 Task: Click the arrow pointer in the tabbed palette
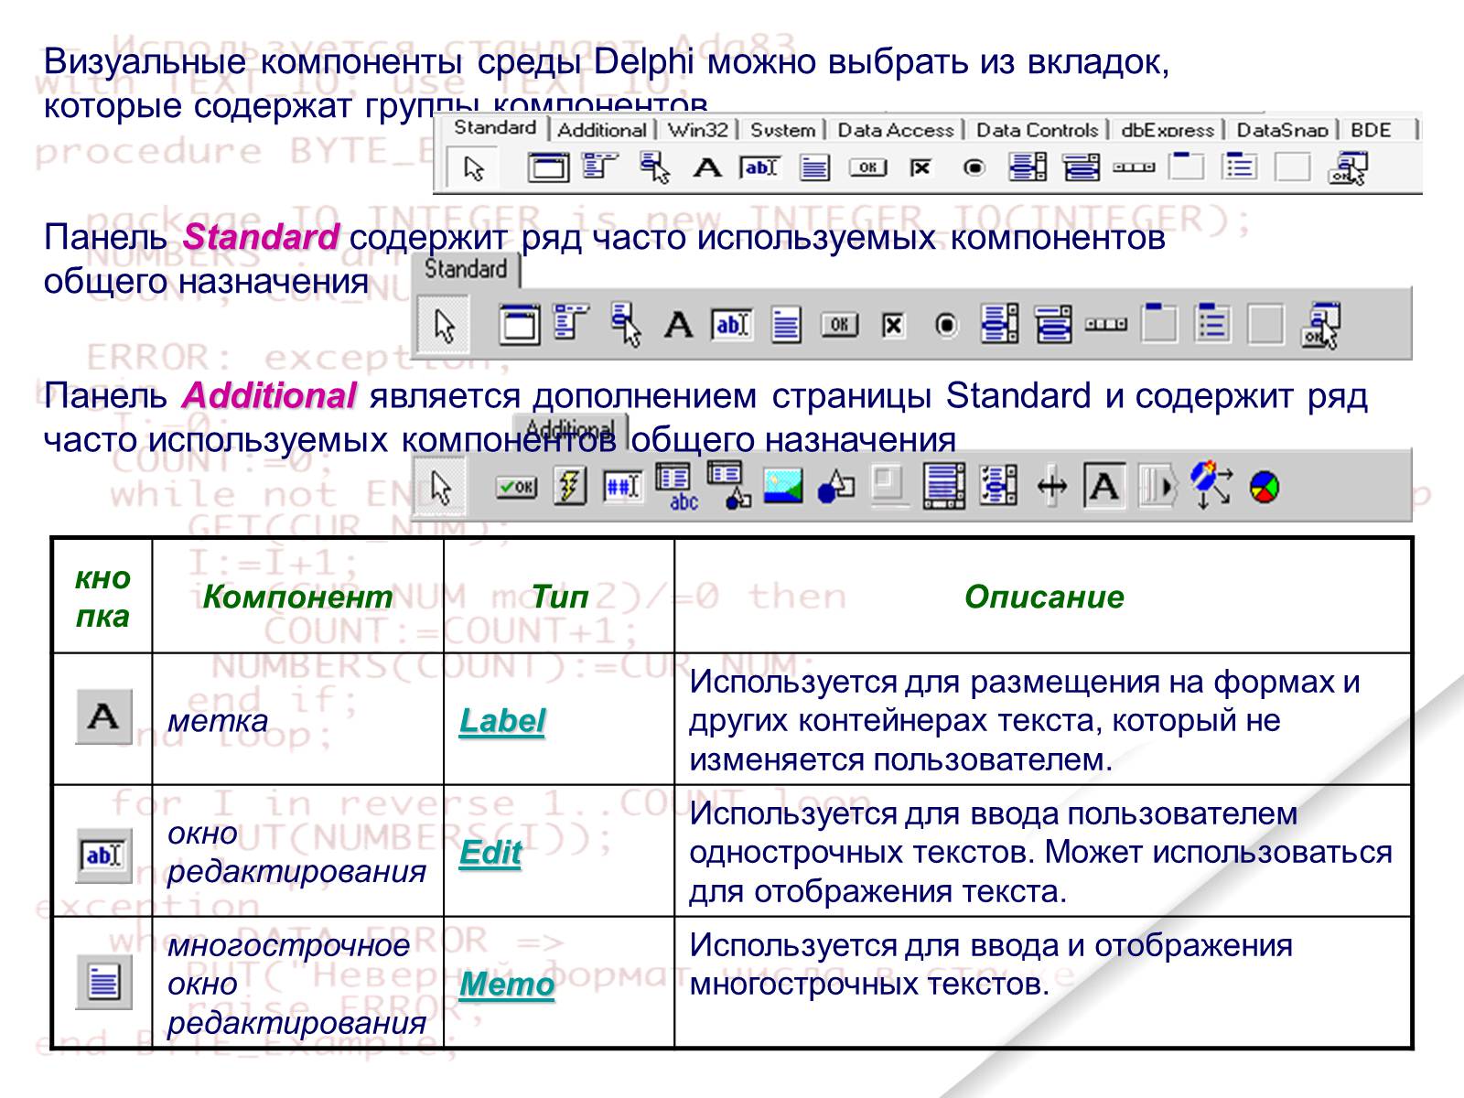[473, 168]
